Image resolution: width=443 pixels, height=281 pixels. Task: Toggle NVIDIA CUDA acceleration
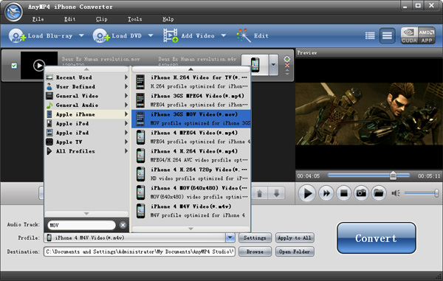[x=409, y=35]
